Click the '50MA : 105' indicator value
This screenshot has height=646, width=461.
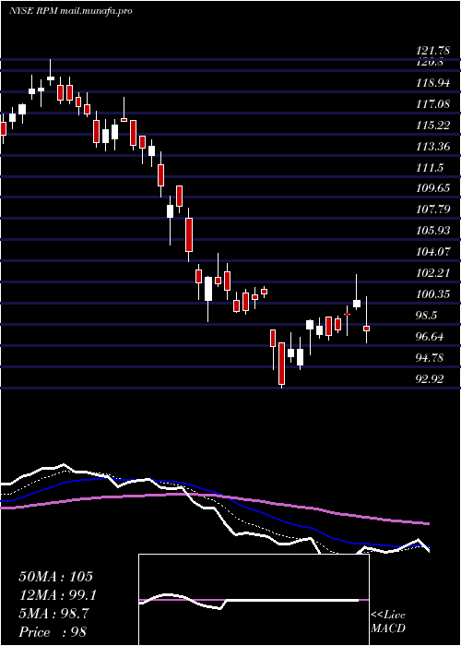(x=56, y=577)
